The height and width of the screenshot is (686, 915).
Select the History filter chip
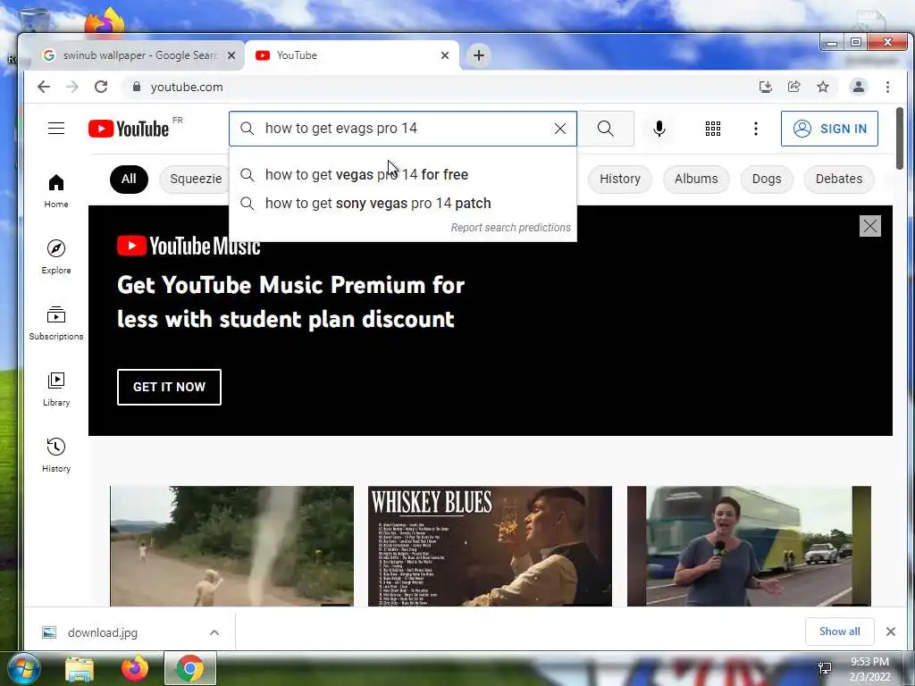620,179
